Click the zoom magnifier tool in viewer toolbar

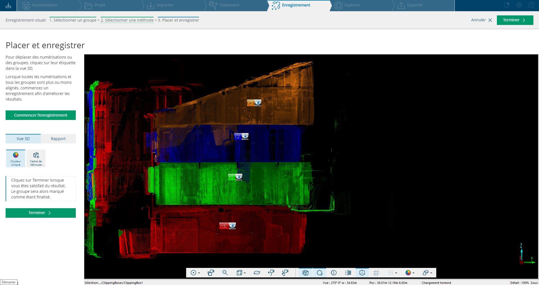(x=225, y=273)
